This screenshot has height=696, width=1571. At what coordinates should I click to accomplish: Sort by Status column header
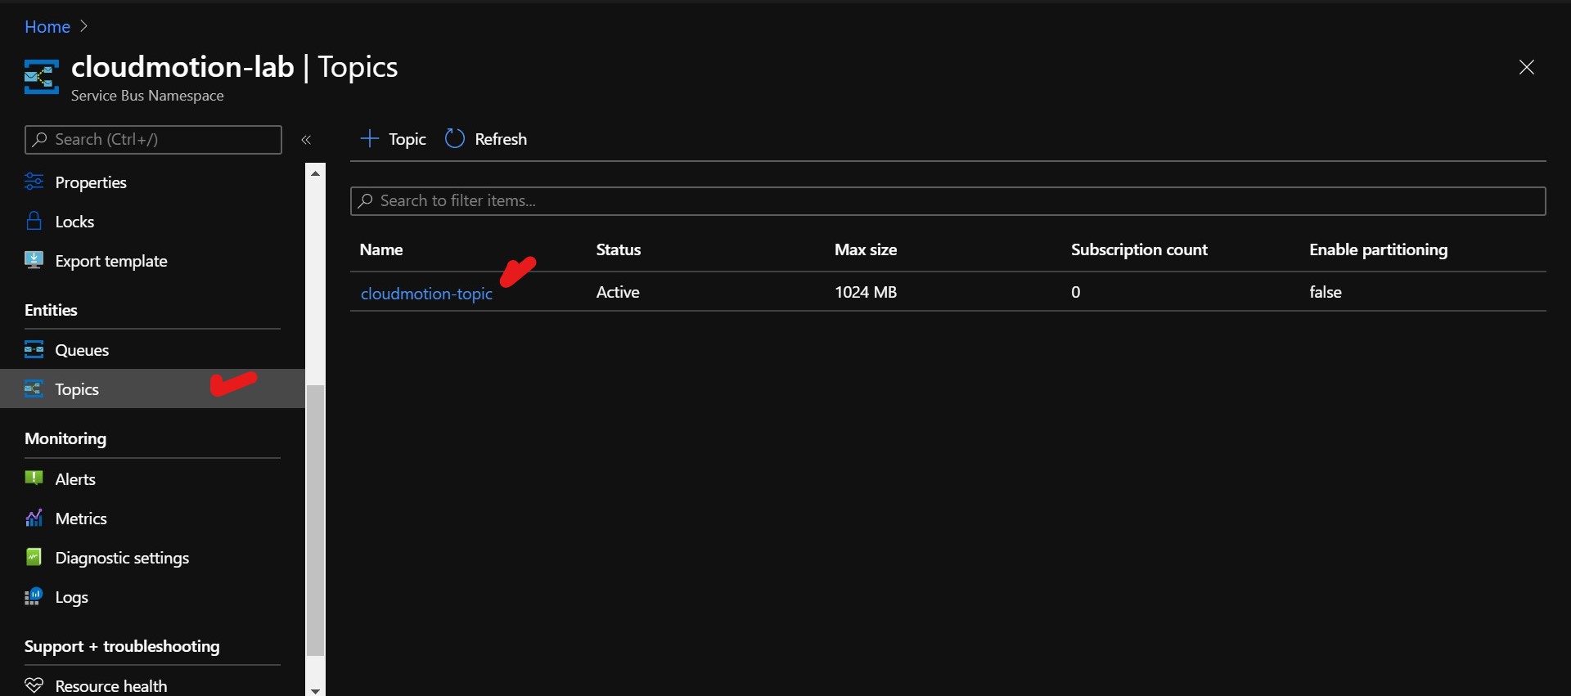(x=619, y=249)
